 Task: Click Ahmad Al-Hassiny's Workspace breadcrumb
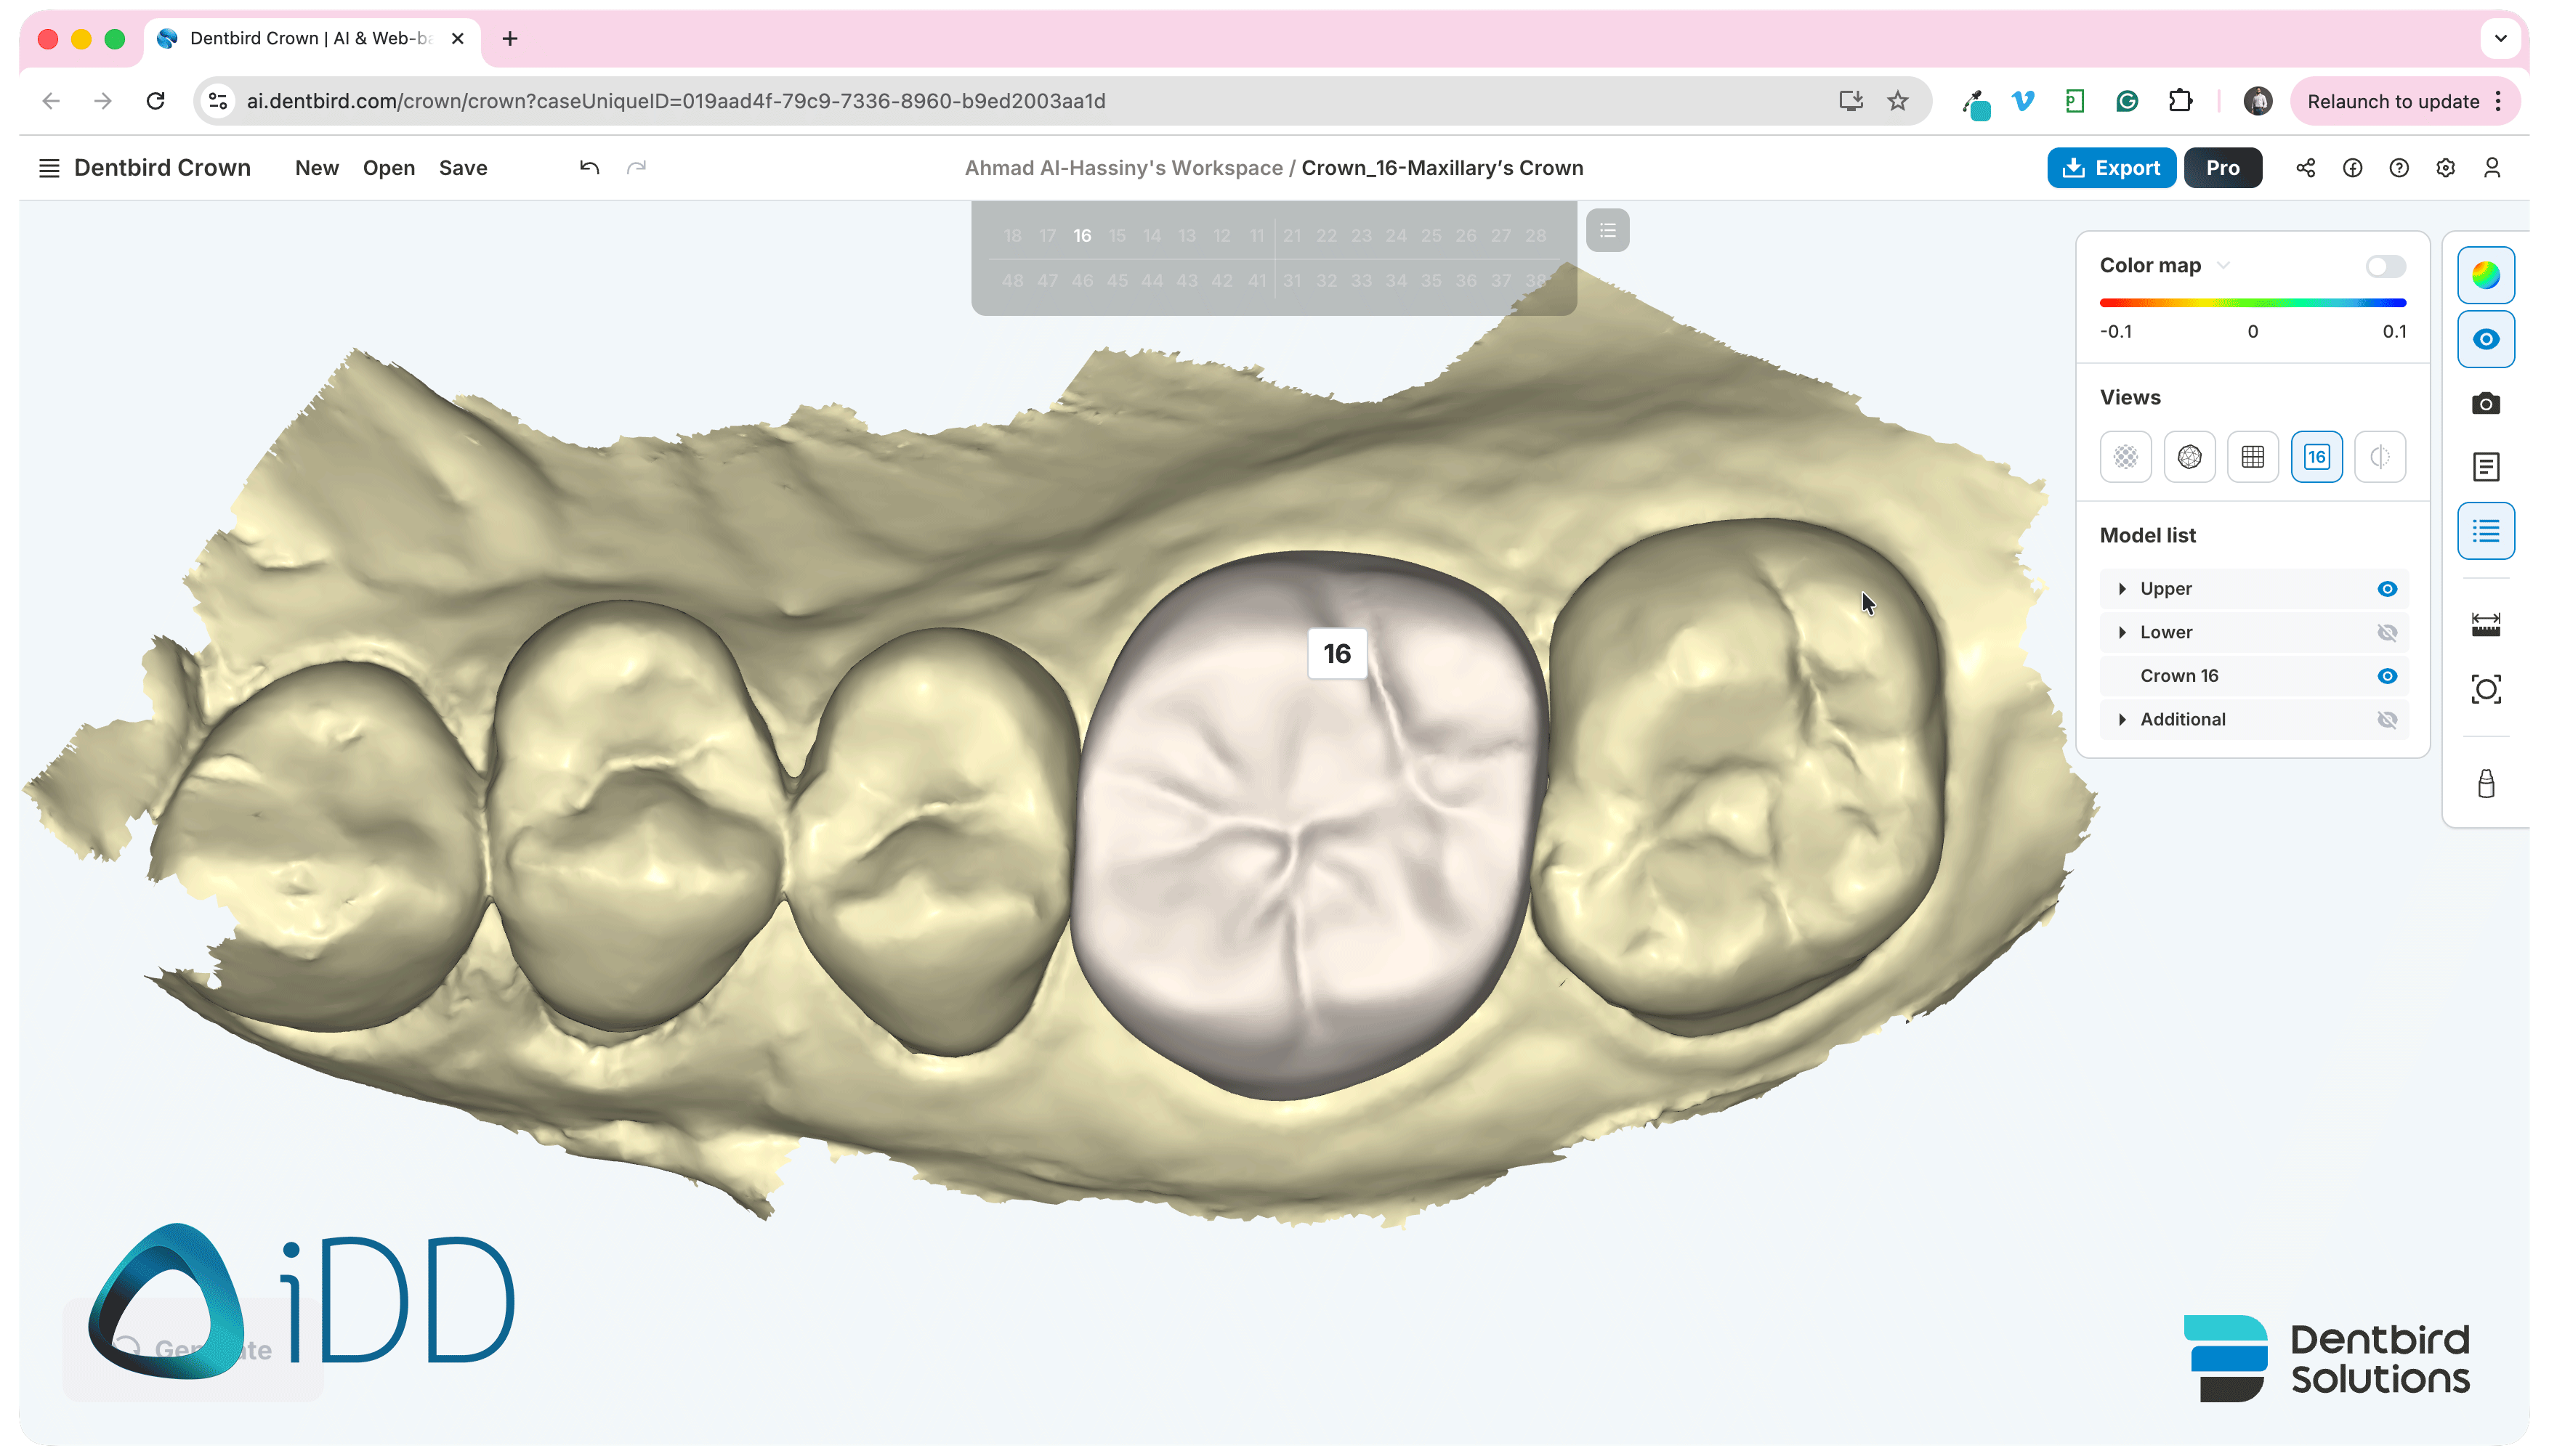coord(1123,168)
